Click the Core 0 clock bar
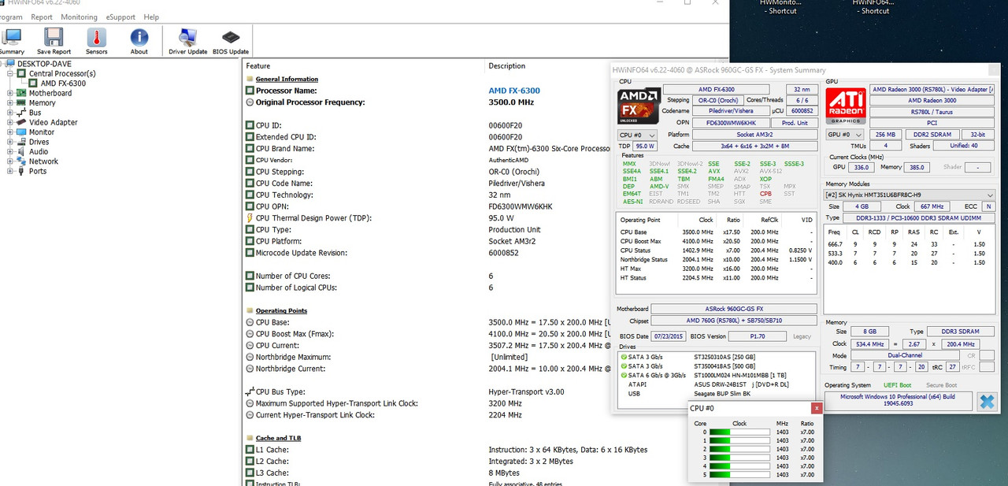 (739, 432)
